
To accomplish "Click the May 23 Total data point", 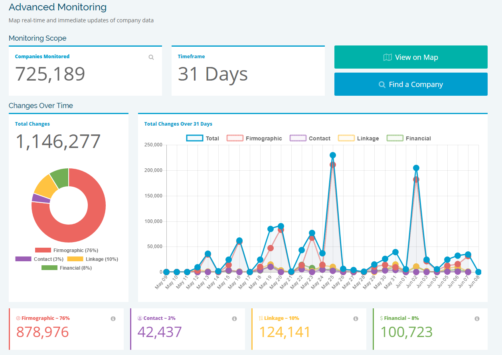I will click(312, 233).
